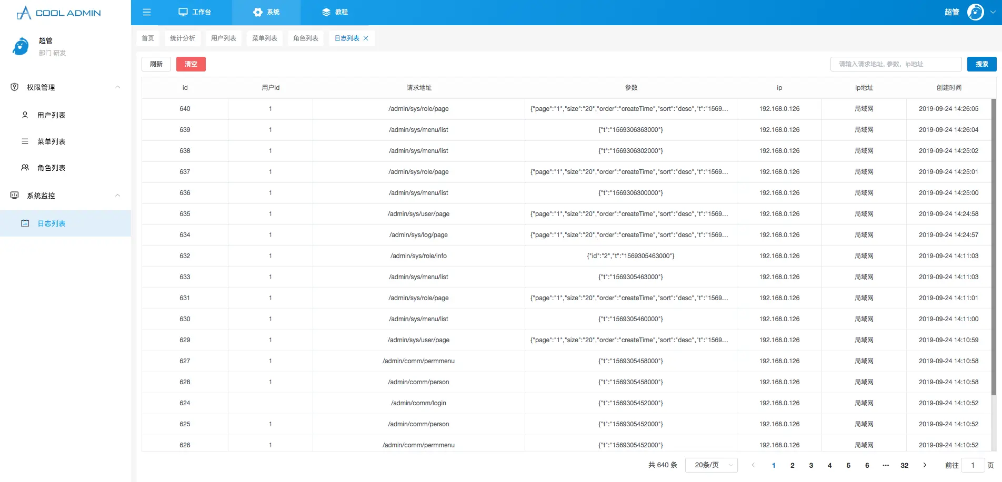The image size is (1002, 482).
Task: Click the sidebar profile avatar image
Action: coord(21,46)
